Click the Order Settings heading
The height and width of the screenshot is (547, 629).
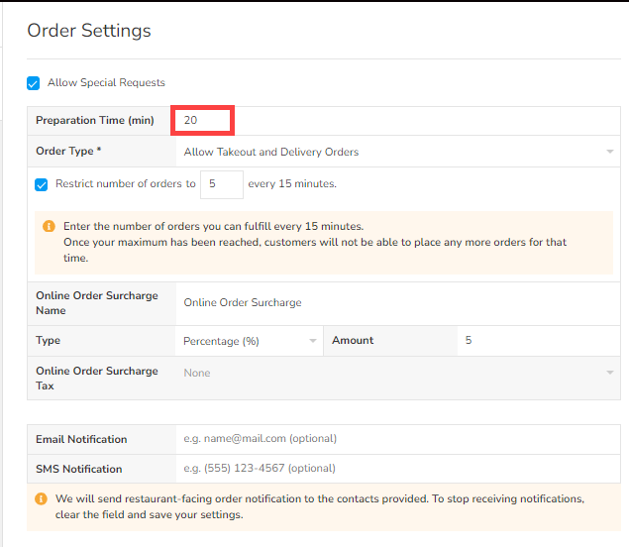[x=89, y=31]
